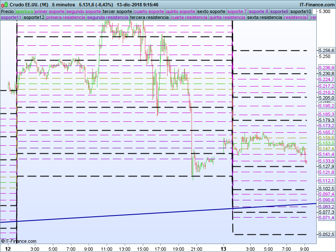Click the 13-dic-2018 9:15:46 timestamp
This screenshot has height=252, width=336.
pyautogui.click(x=138, y=5)
